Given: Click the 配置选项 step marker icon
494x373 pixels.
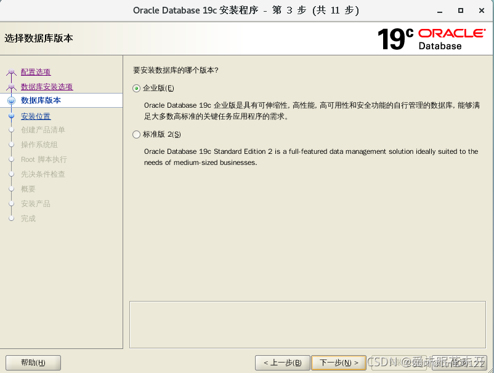Looking at the screenshot, I should pyautogui.click(x=11, y=72).
